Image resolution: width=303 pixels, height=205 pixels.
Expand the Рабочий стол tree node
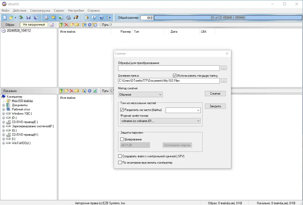3,109
